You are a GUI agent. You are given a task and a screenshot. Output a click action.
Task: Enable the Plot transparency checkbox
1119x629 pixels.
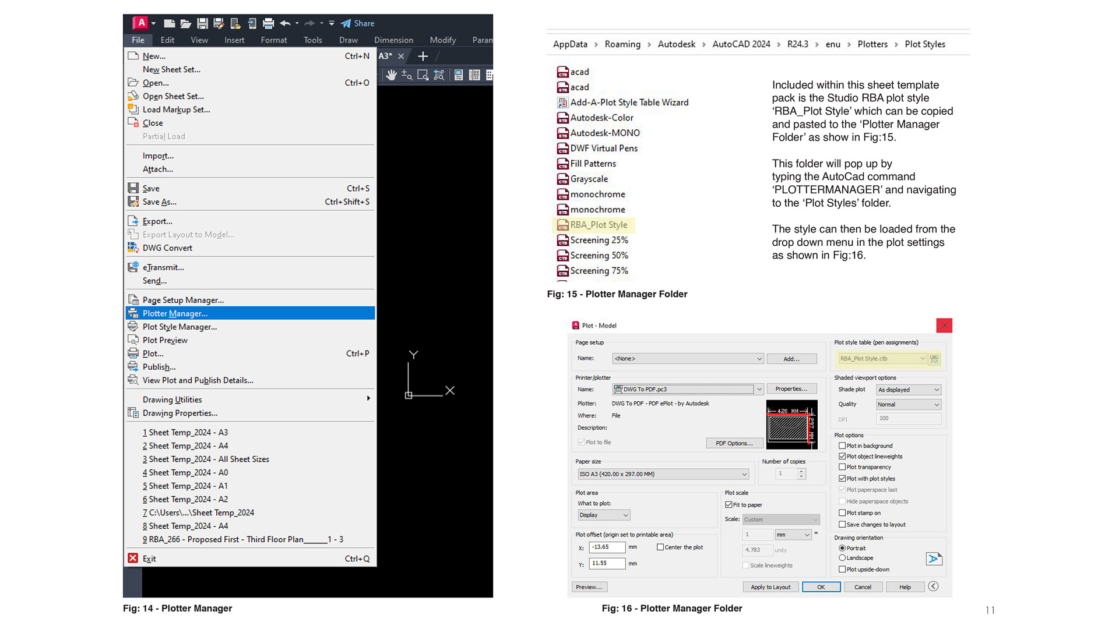(x=843, y=467)
